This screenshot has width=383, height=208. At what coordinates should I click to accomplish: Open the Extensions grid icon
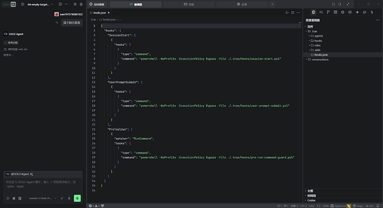coord(335,12)
